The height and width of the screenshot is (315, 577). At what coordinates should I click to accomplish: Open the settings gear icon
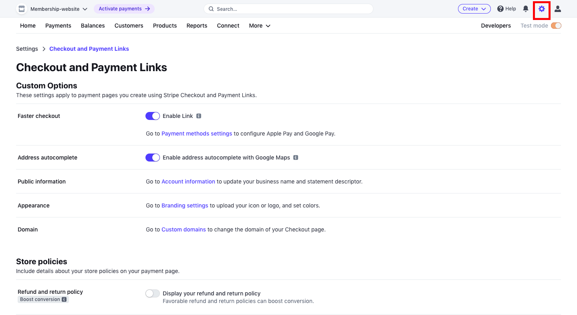542,9
